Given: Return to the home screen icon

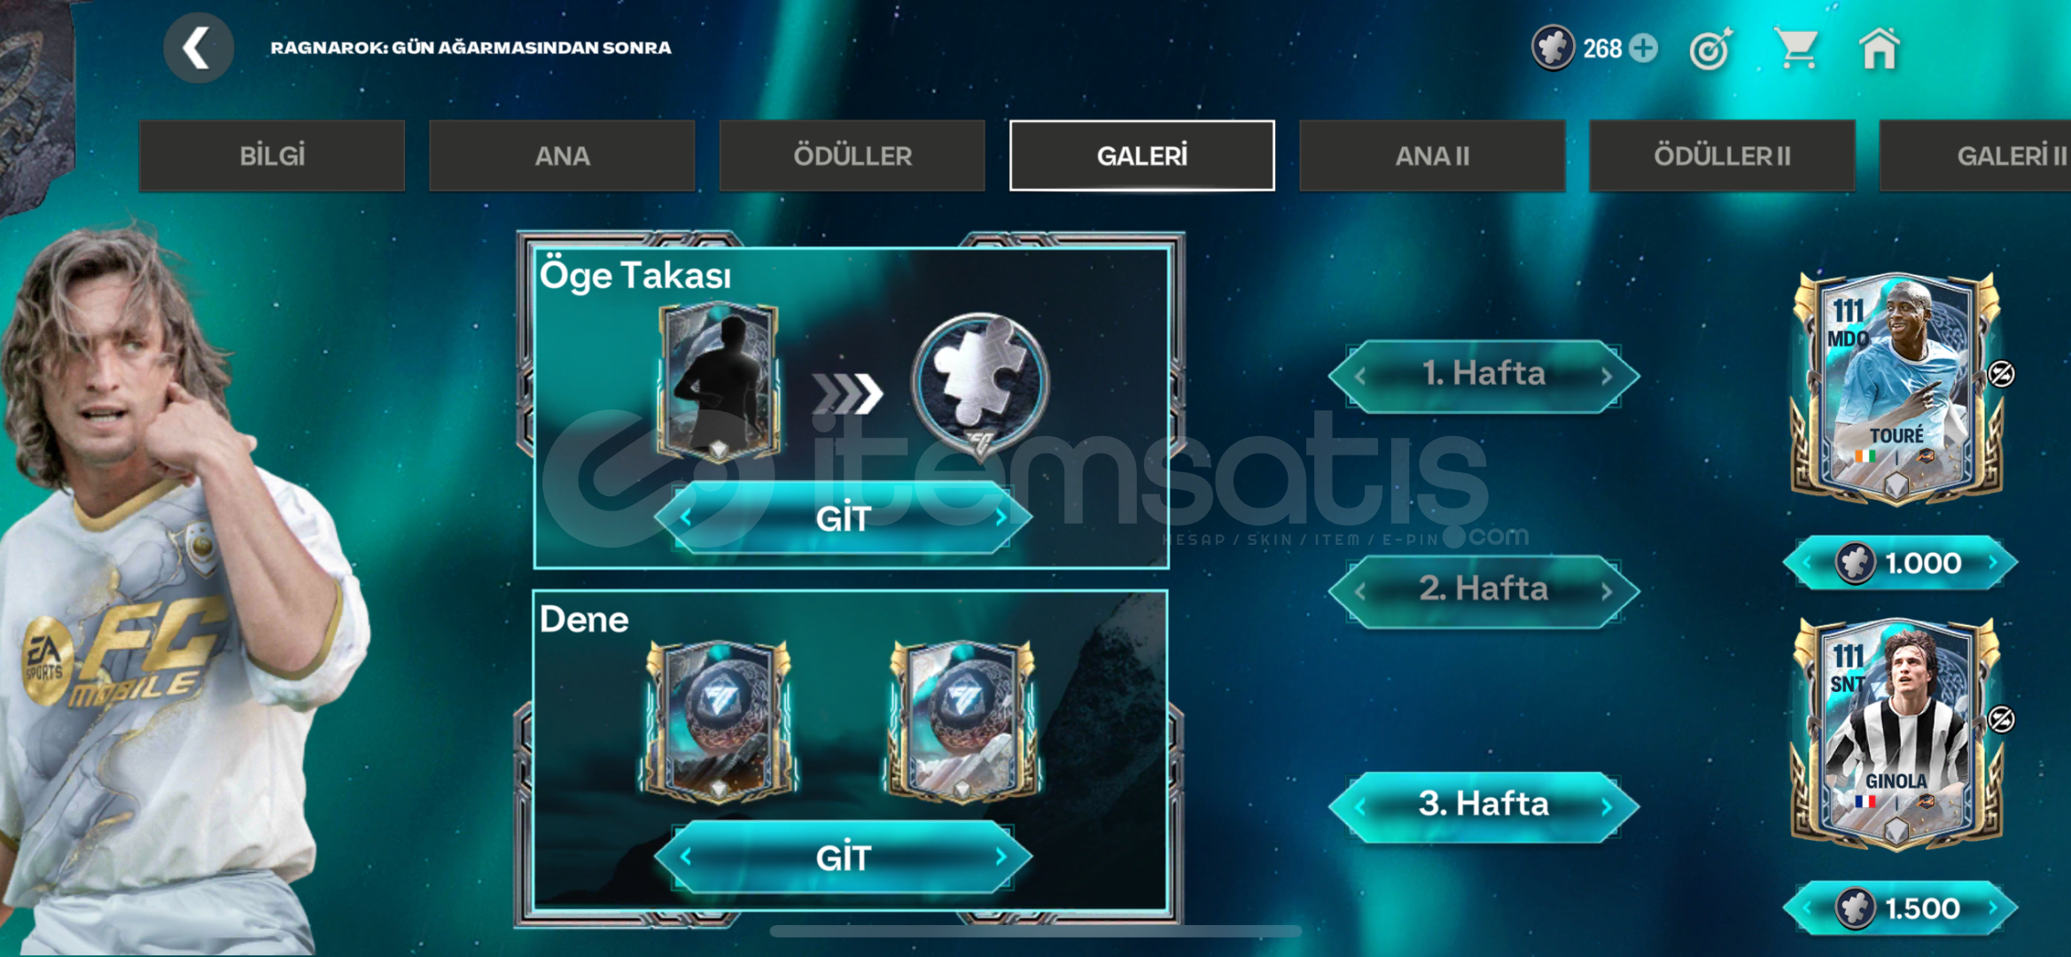Looking at the screenshot, I should click(1879, 48).
